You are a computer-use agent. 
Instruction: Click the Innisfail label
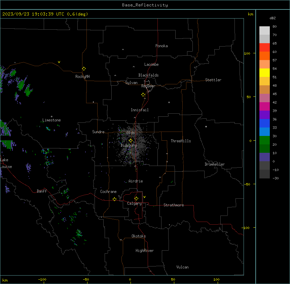140,110
